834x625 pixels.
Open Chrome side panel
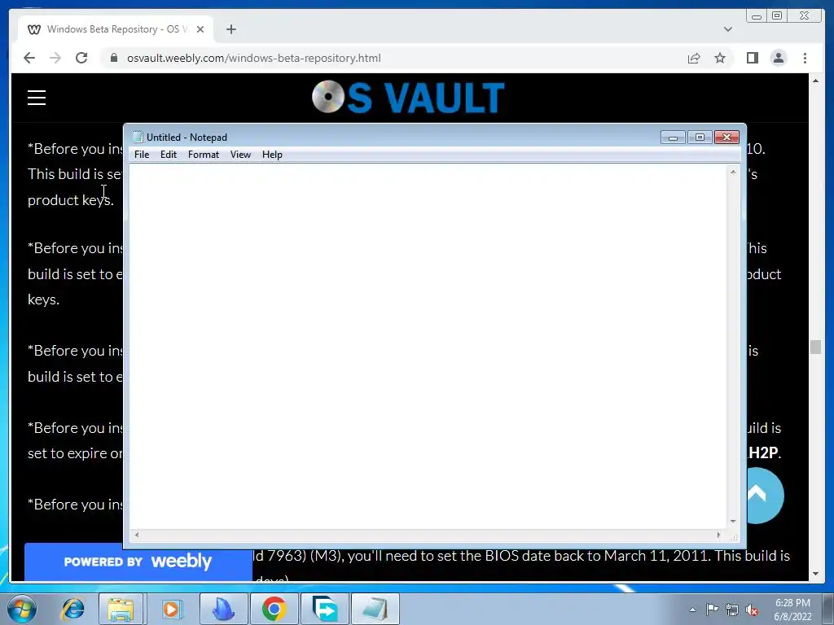pos(752,58)
